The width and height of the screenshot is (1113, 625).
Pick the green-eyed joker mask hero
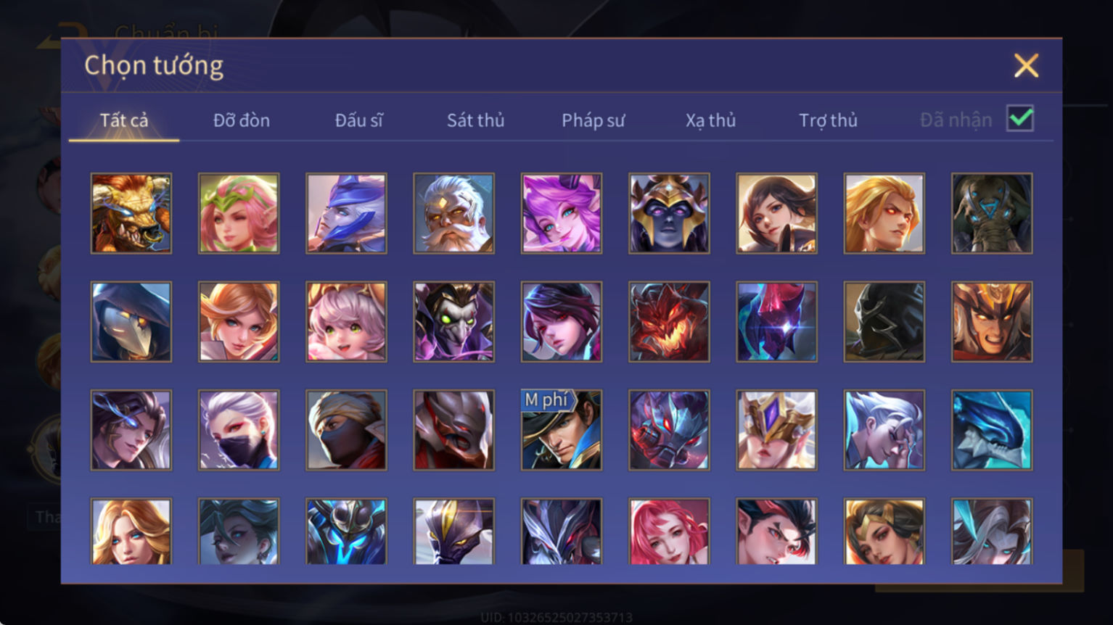(x=454, y=322)
